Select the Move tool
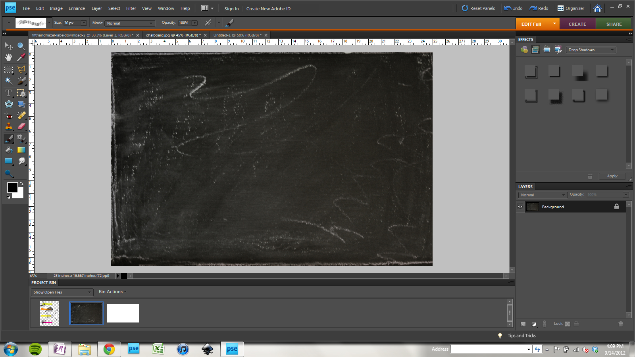 (x=9, y=46)
